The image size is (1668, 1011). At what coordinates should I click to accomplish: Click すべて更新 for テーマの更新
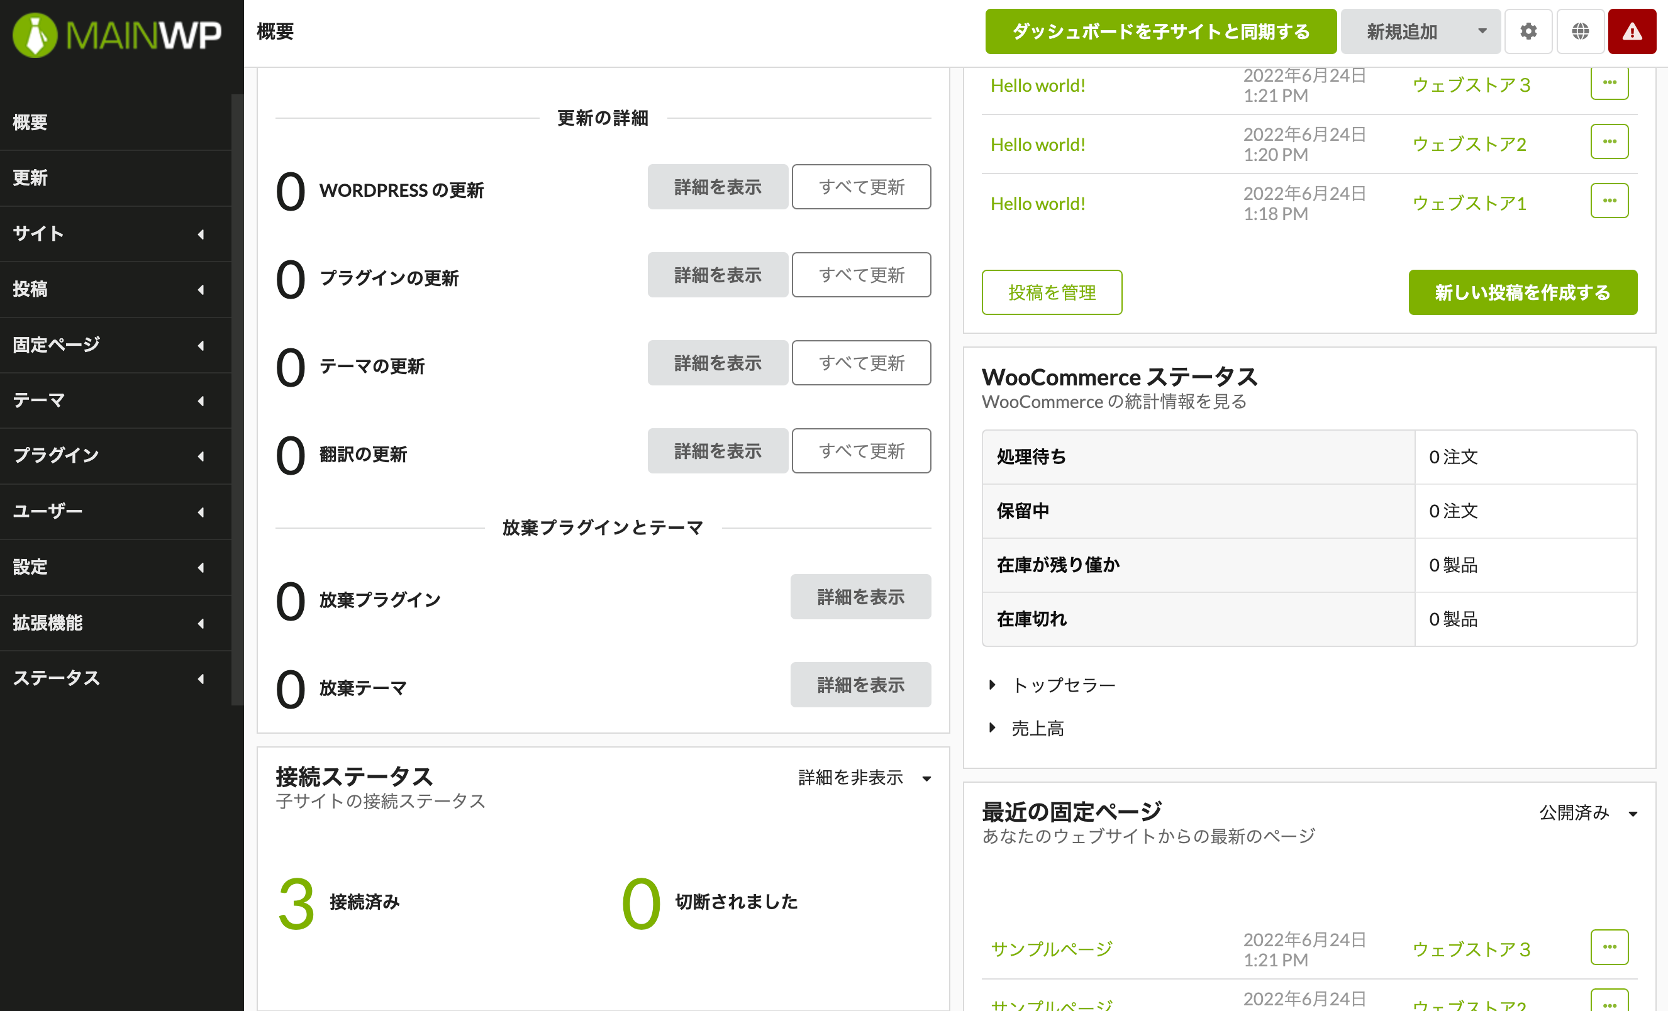tap(861, 363)
